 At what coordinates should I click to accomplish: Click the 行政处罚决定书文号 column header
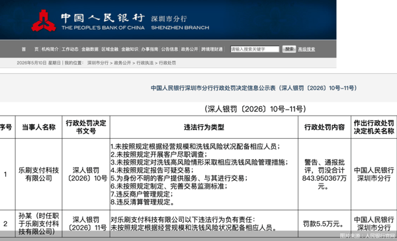86,127
